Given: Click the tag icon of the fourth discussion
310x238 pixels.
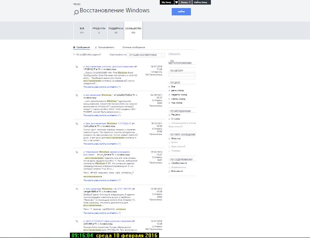Looking at the screenshot, I should coord(77,152).
